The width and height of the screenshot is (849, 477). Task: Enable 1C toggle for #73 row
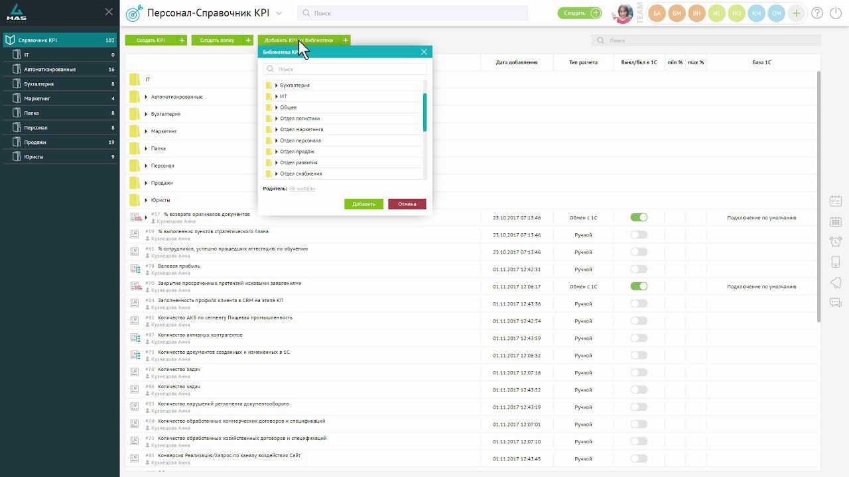click(639, 355)
